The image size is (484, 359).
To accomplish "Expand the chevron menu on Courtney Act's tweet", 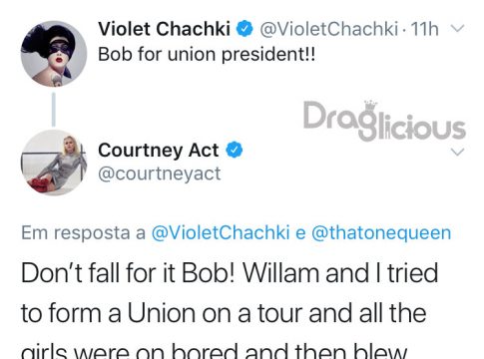I will 458,152.
